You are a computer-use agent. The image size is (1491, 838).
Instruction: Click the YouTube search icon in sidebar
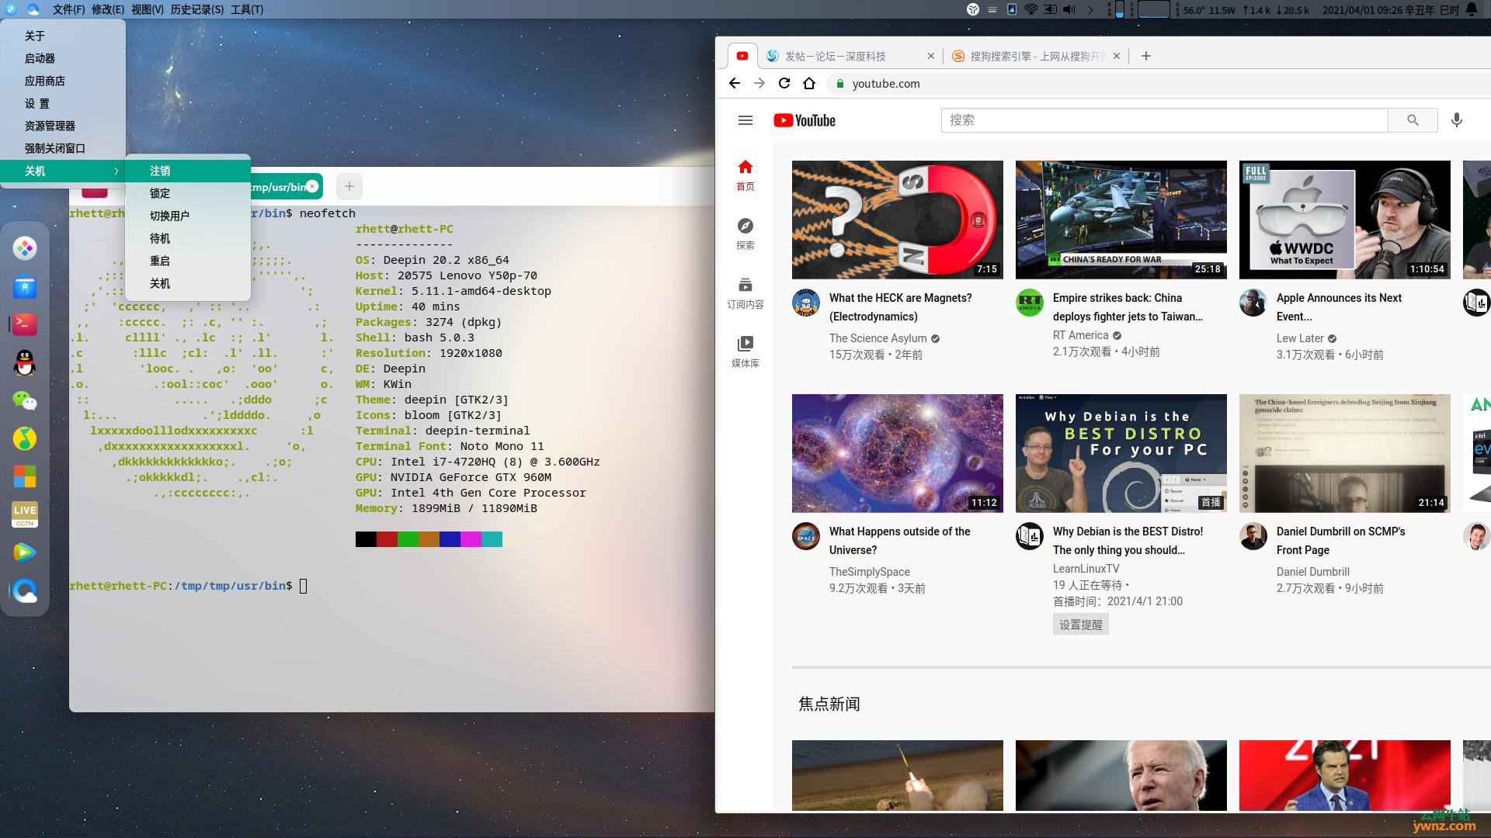point(745,224)
